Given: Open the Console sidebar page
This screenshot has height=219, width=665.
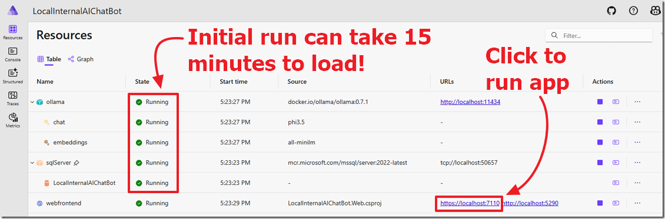Looking at the screenshot, I should click(x=13, y=54).
